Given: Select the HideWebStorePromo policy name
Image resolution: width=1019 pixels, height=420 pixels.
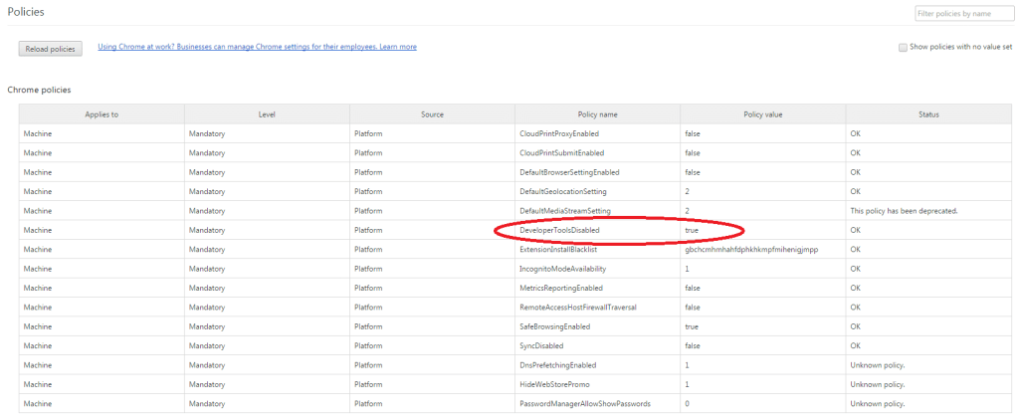Looking at the screenshot, I should pyautogui.click(x=554, y=384).
